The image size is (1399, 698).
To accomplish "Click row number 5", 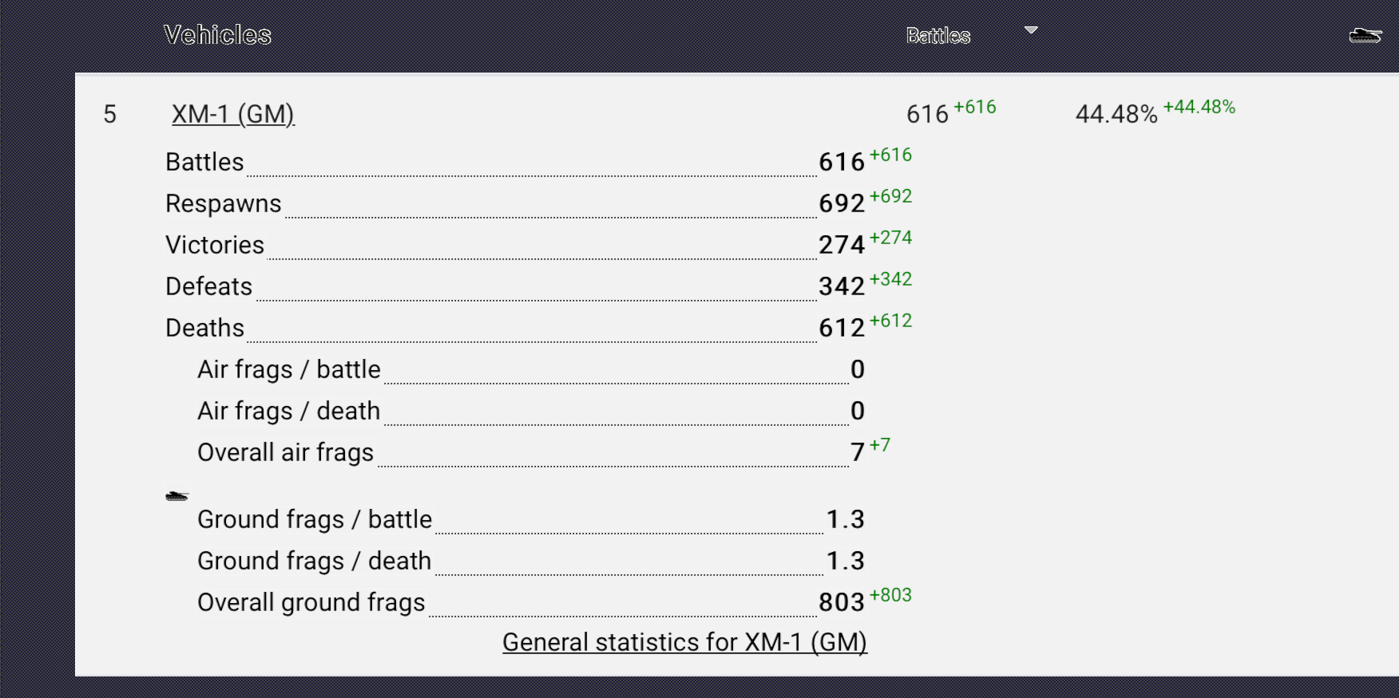I will (110, 115).
